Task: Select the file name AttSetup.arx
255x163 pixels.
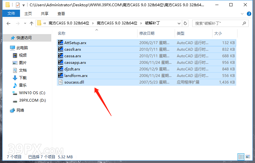Action: pyautogui.click(x=75, y=43)
